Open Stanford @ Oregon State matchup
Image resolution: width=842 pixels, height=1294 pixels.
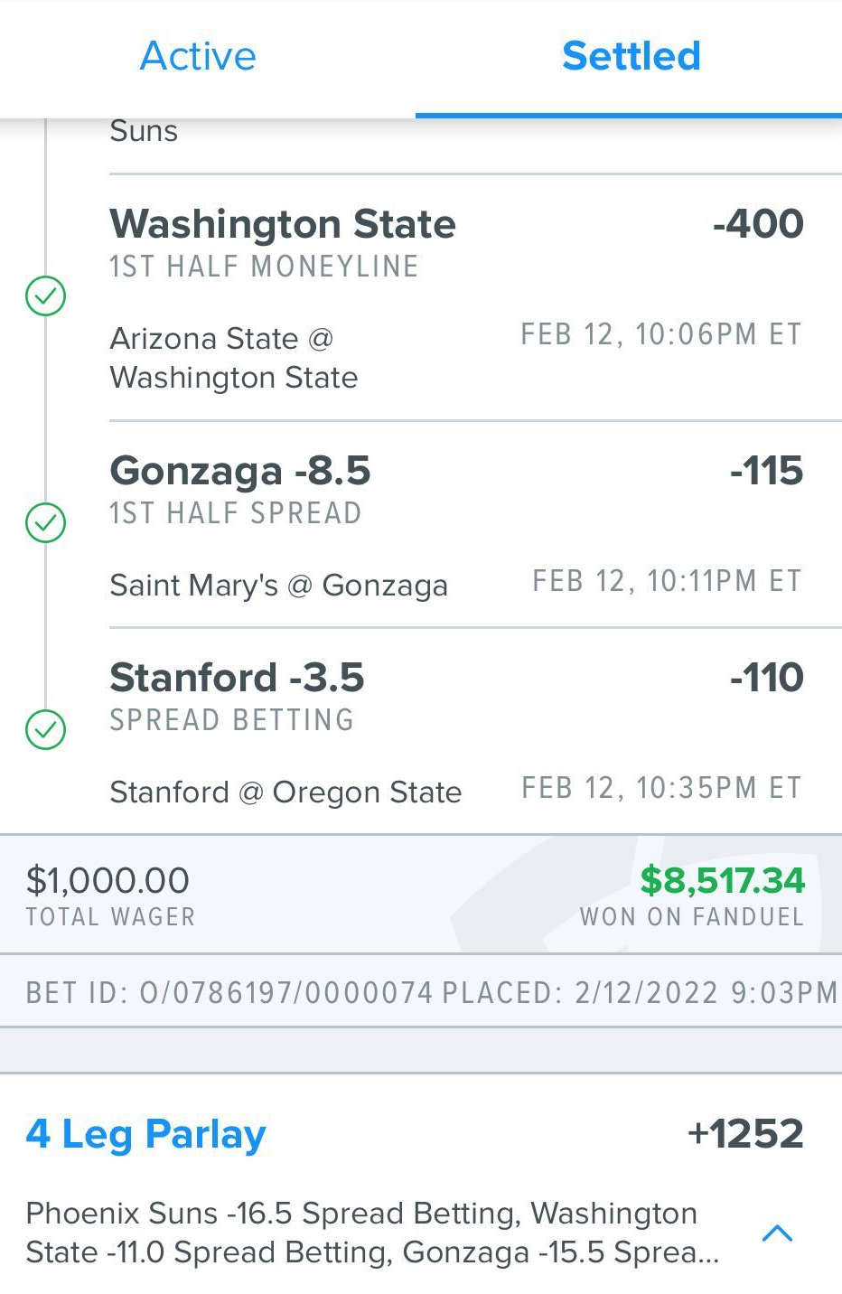tap(285, 792)
